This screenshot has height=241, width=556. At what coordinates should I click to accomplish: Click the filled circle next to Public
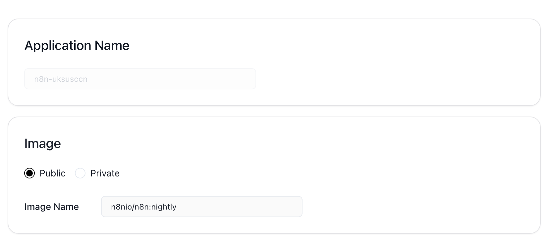pyautogui.click(x=29, y=173)
